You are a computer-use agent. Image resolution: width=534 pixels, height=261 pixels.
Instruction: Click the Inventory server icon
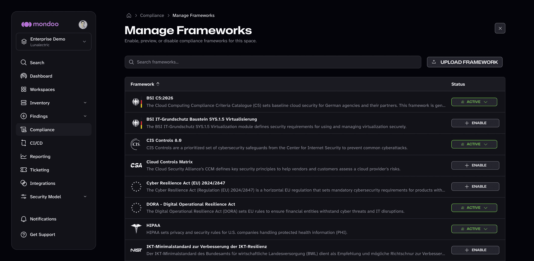pos(23,103)
